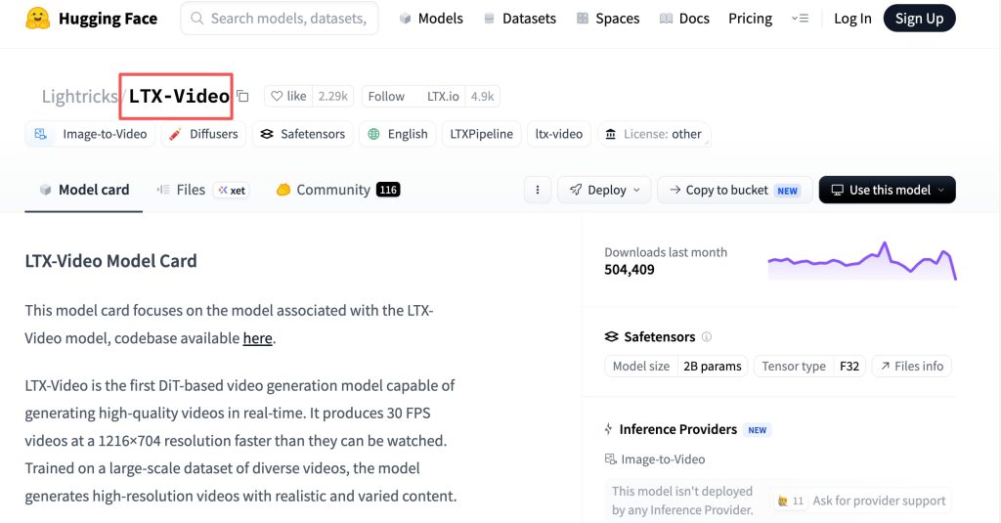Image resolution: width=1001 pixels, height=523 pixels.
Task: Click the cube icon on Model card tab
Action: tap(45, 190)
